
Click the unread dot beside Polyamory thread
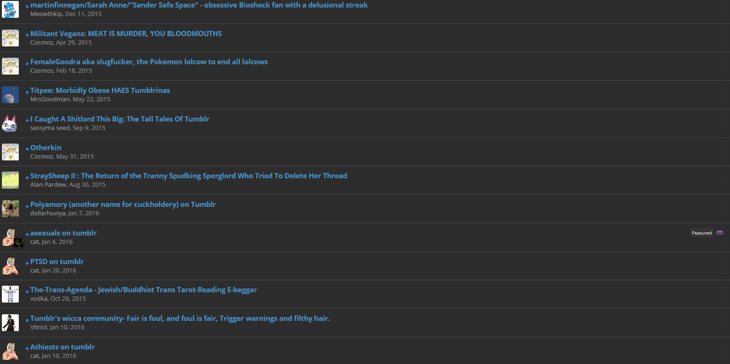click(27, 206)
